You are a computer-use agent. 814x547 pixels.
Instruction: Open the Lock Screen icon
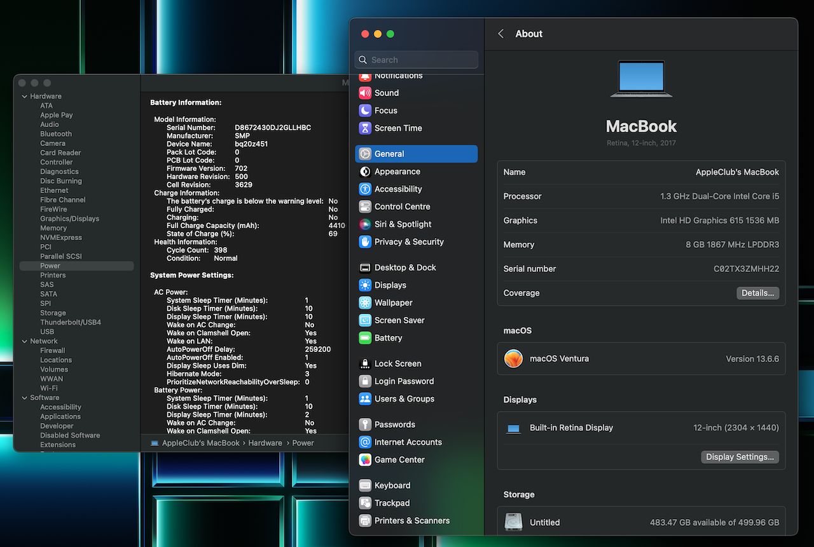365,363
